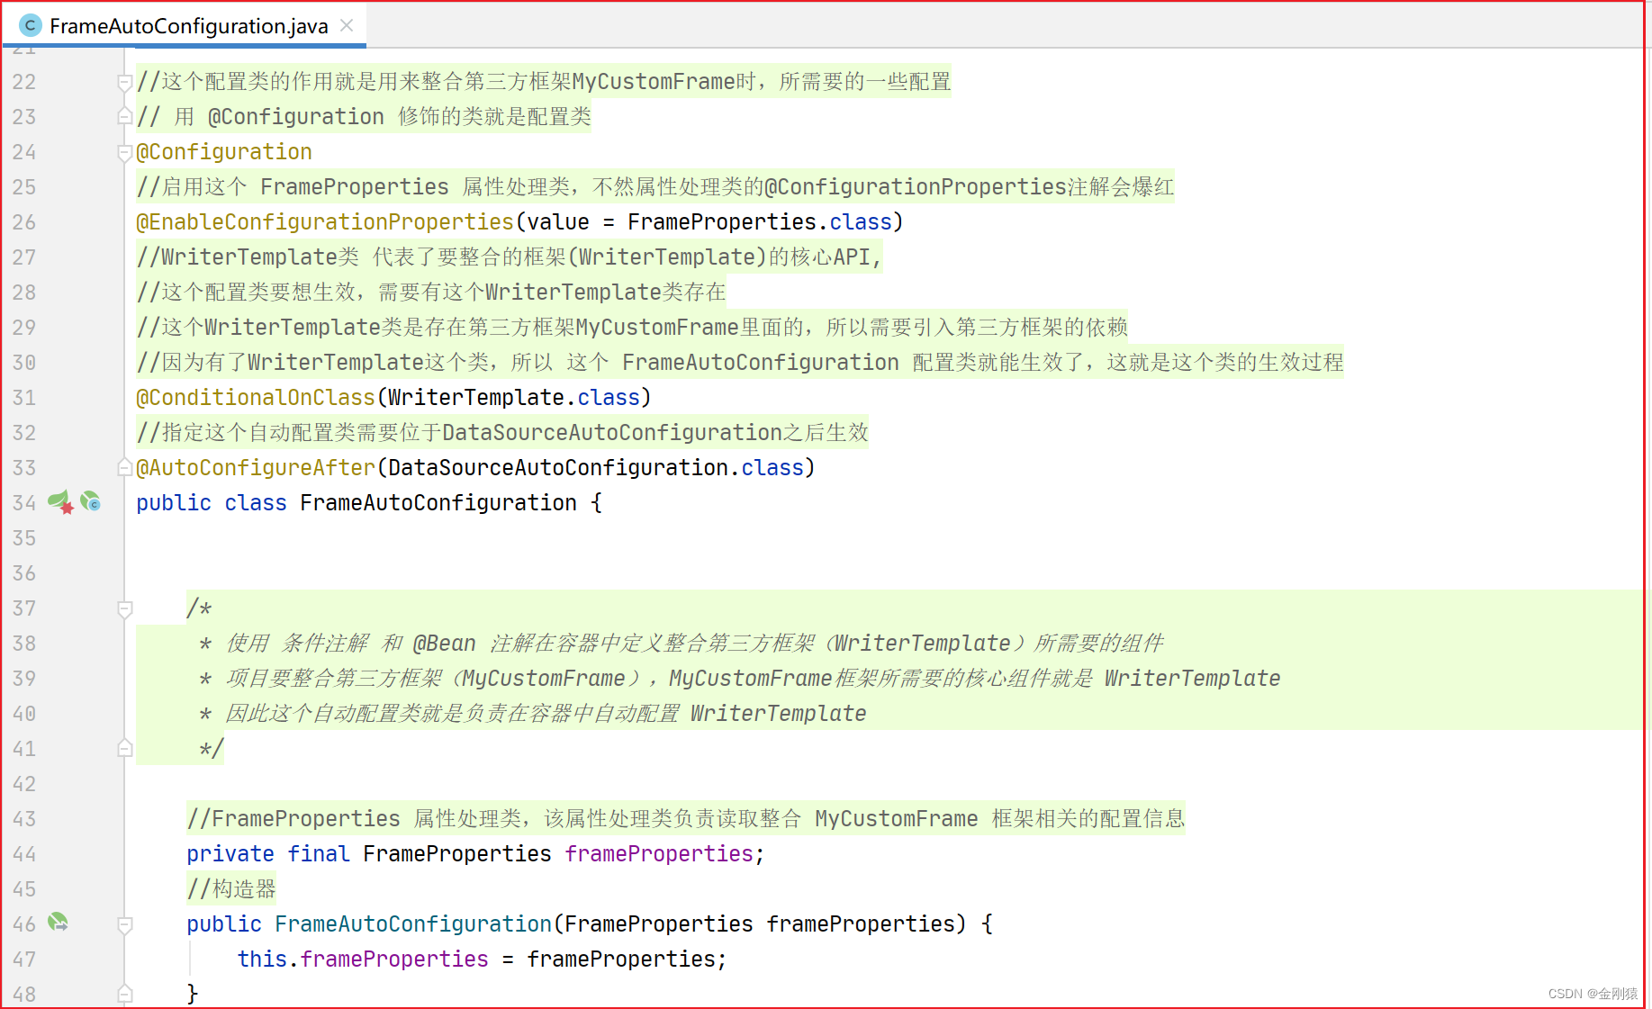This screenshot has height=1009, width=1652.
Task: Click the 'public' keyword on line 34
Action: (174, 503)
